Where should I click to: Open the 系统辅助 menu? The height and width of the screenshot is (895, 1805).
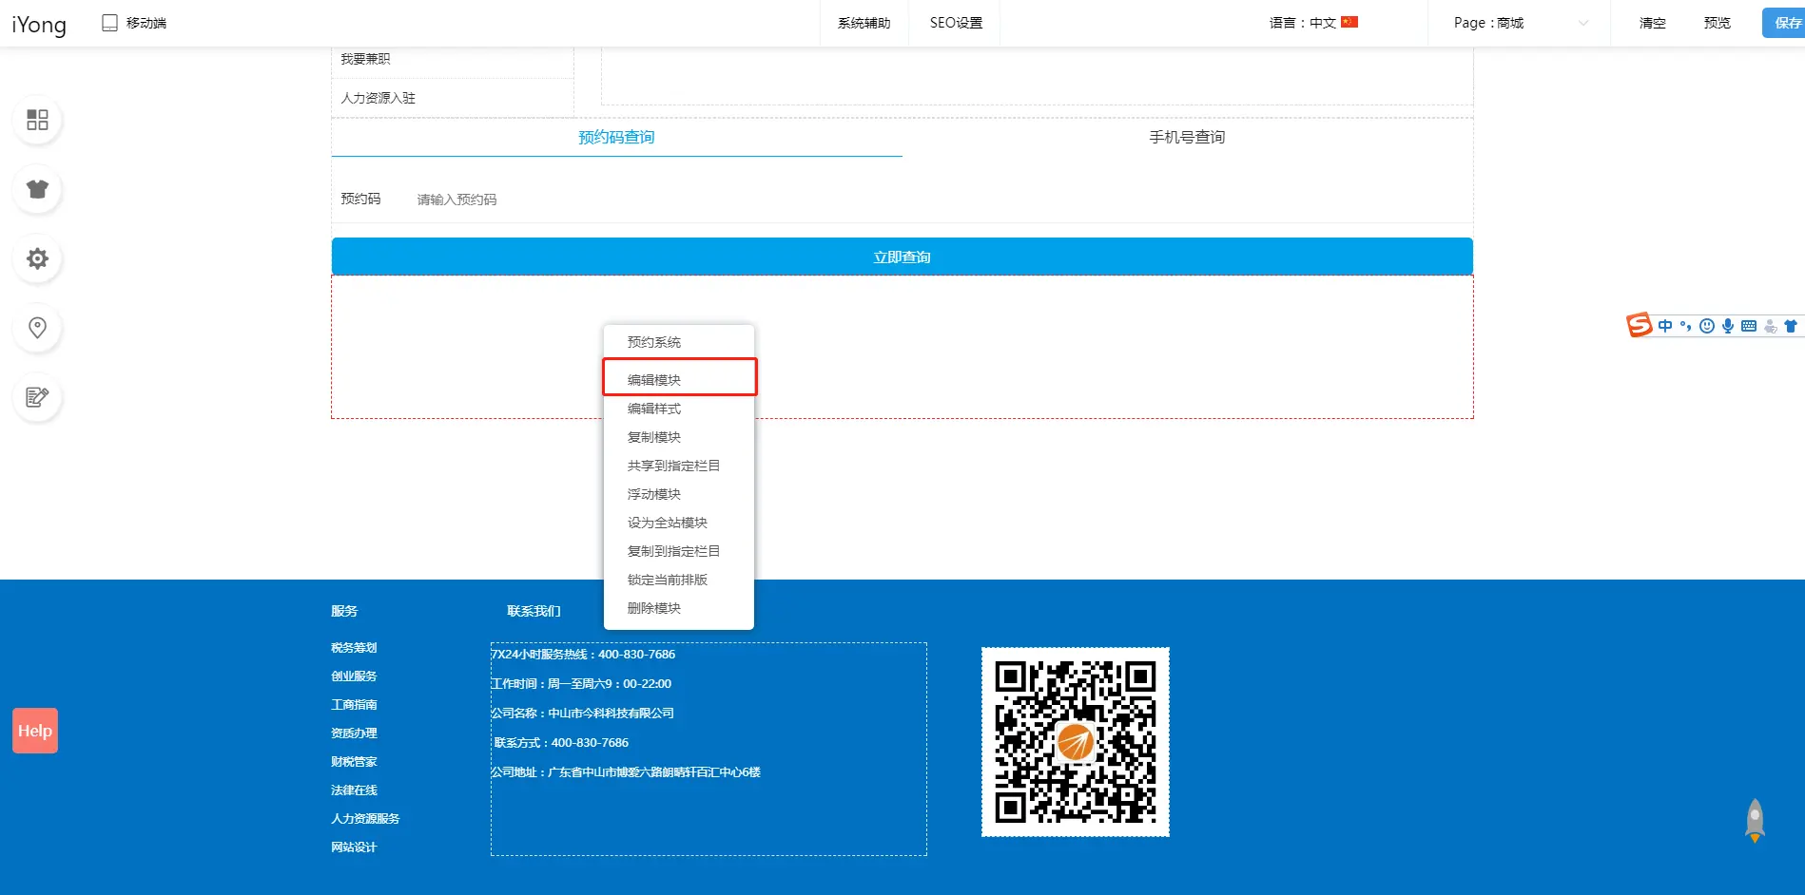[x=864, y=23]
